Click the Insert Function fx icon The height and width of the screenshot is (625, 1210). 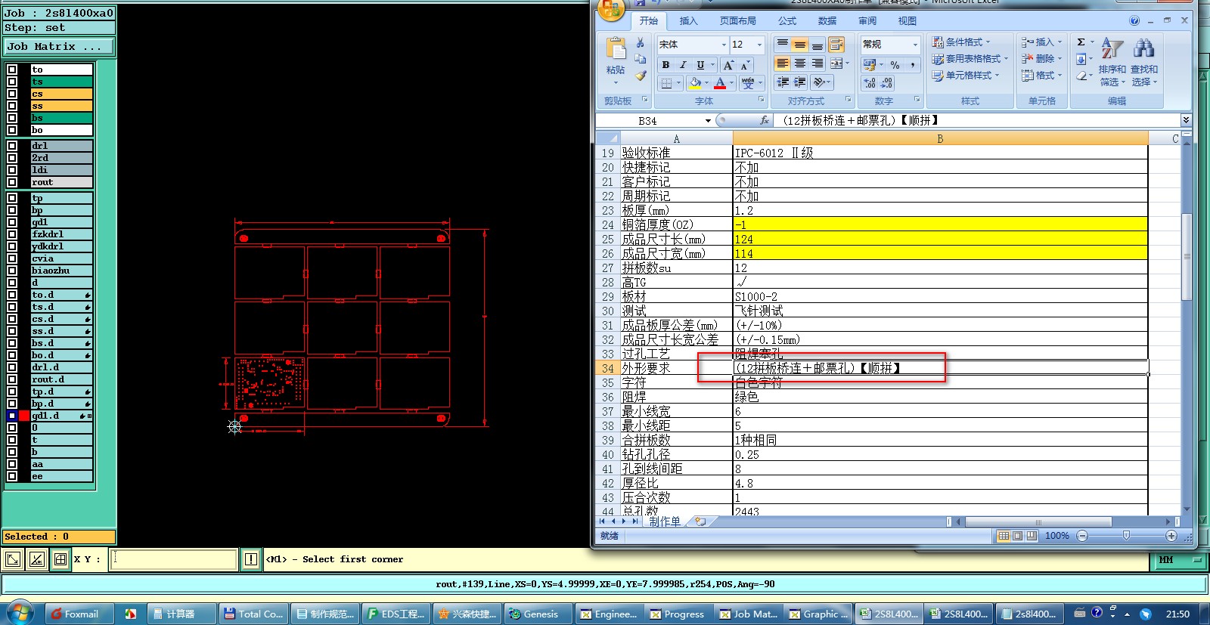click(764, 120)
